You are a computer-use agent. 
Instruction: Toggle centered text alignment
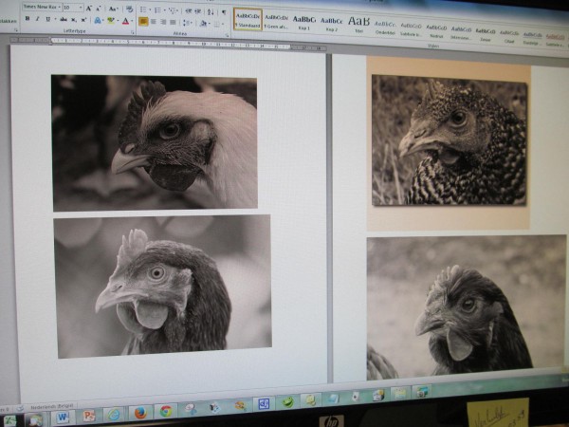tap(154, 22)
